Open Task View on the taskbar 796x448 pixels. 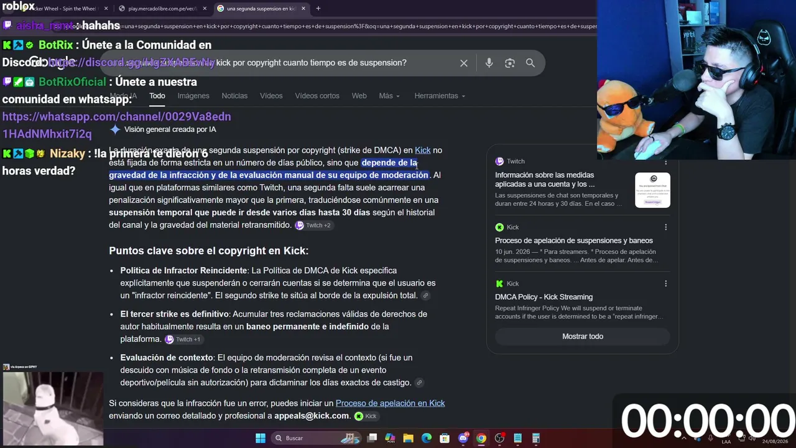pyautogui.click(x=372, y=438)
